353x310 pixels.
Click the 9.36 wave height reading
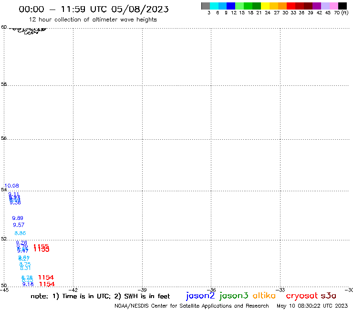tap(15, 203)
